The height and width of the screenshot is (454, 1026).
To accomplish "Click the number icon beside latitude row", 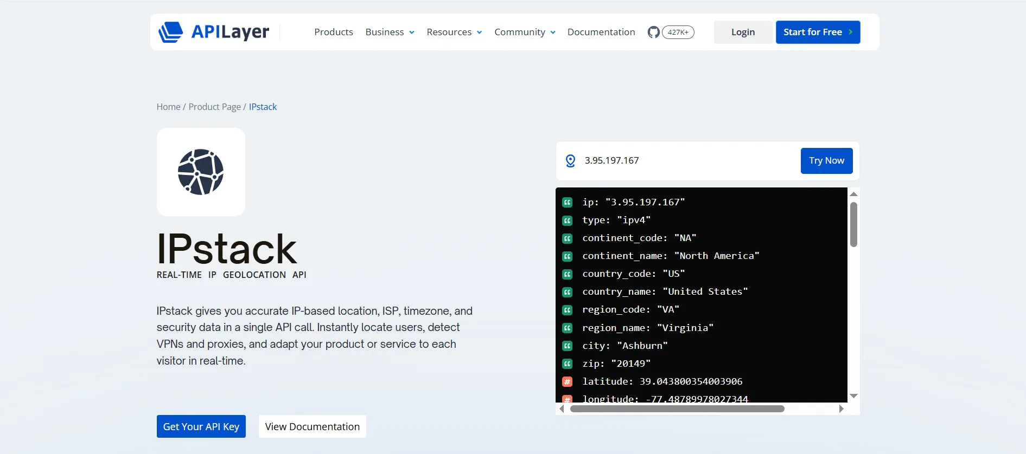I will click(568, 381).
